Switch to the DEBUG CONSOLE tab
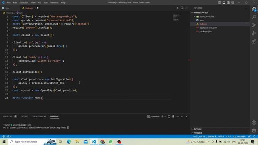258x145 pixels. click(x=39, y=116)
